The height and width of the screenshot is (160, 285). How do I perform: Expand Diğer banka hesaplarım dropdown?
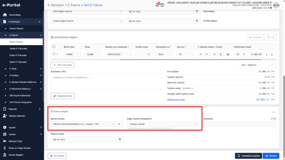[163, 124]
